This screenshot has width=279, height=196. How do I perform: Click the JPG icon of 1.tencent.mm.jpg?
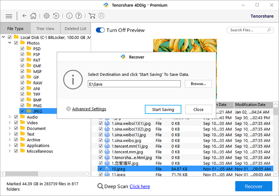(x=107, y=152)
